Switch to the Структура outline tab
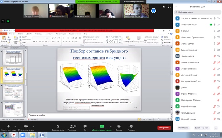Image resolution: width=222 pixels, height=138 pixels. pyautogui.click(x=15, y=48)
